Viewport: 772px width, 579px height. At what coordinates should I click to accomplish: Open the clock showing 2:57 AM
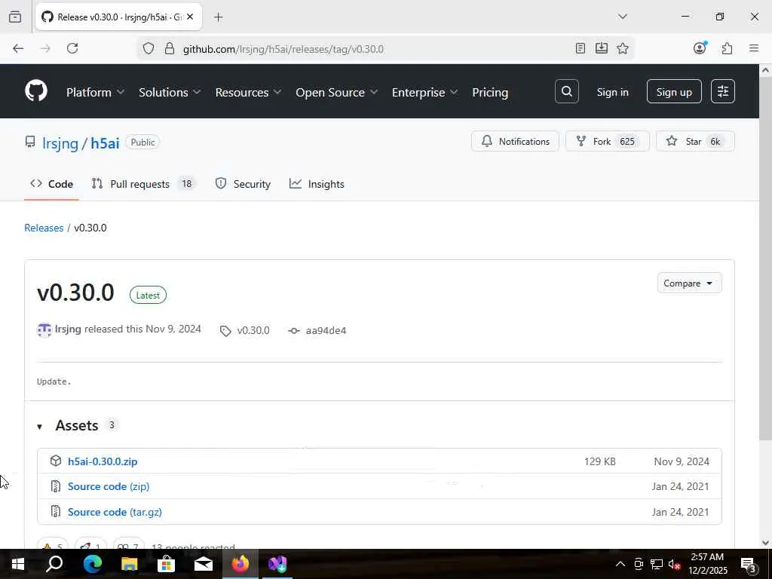pos(707,564)
